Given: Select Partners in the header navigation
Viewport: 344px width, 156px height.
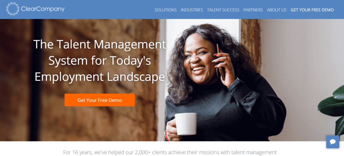Looking at the screenshot, I should pyautogui.click(x=253, y=10).
